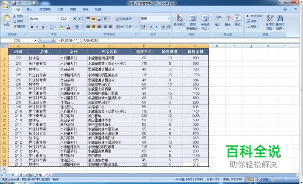Open the Insert (插入) ribbon tab
Screen dimensions: 303x184
coord(29,9)
